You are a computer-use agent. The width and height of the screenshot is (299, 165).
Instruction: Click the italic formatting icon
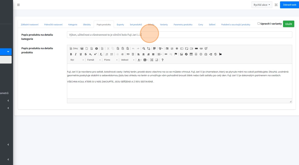[76, 54]
